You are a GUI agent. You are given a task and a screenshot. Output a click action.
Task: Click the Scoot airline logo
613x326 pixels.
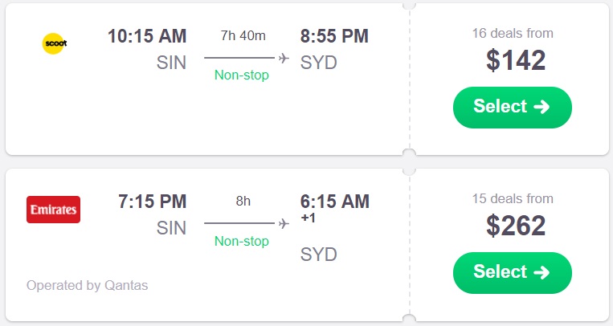click(54, 43)
